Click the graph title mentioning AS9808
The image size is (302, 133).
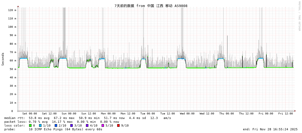tap(151, 6)
